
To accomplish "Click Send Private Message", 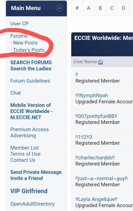I will [x=36, y=172].
